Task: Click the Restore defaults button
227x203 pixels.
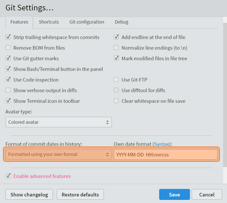Action: [80, 194]
